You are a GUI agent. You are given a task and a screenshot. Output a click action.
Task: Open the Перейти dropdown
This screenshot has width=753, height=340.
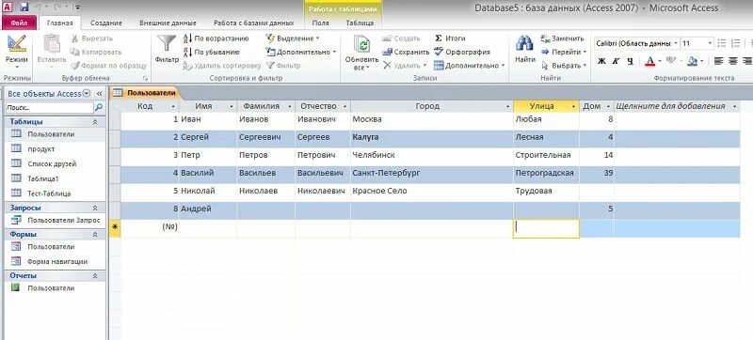tap(564, 52)
